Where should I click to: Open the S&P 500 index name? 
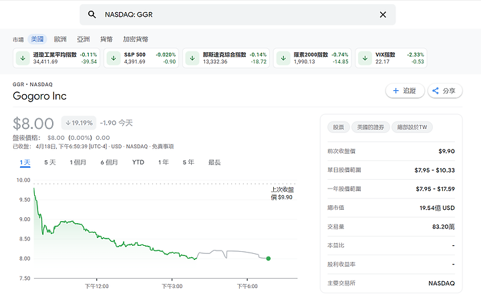[x=135, y=55]
